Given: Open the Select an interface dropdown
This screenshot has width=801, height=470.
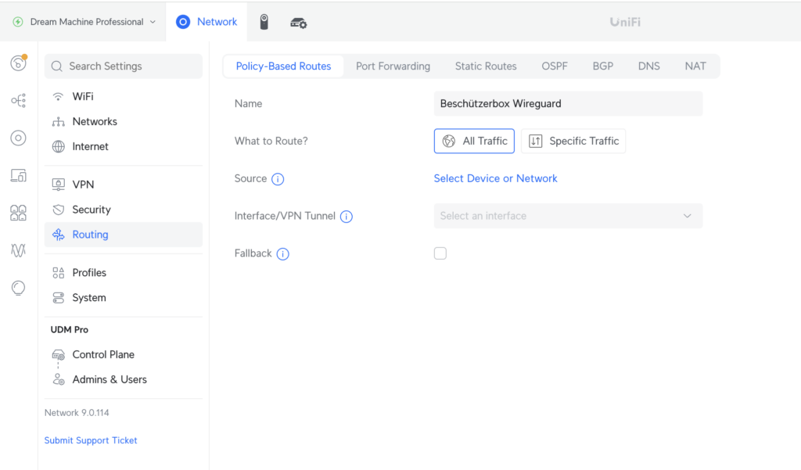Looking at the screenshot, I should pyautogui.click(x=568, y=216).
